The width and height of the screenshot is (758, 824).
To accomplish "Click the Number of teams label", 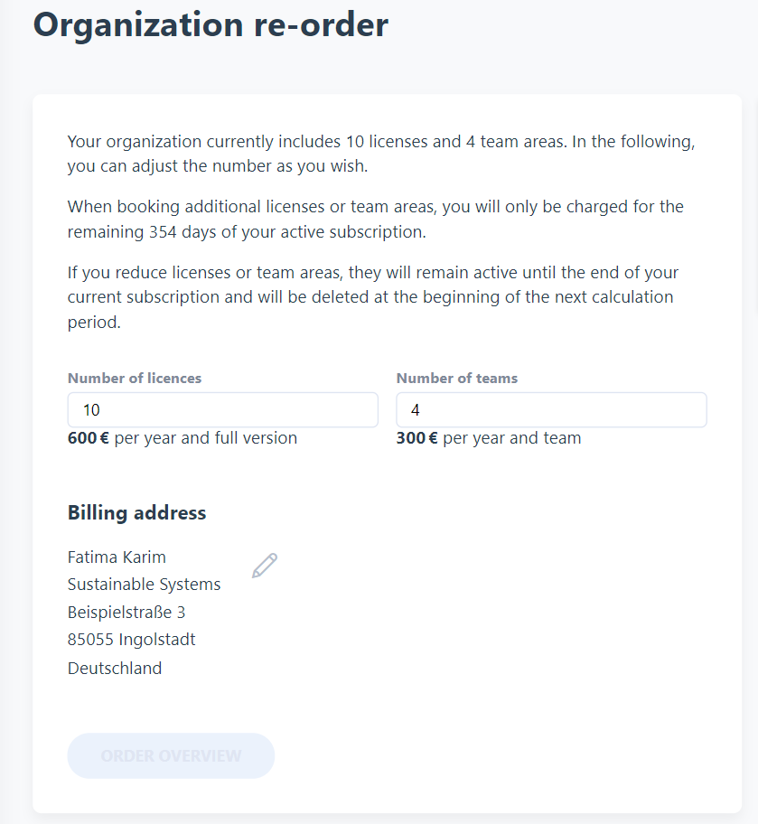I will tap(457, 379).
